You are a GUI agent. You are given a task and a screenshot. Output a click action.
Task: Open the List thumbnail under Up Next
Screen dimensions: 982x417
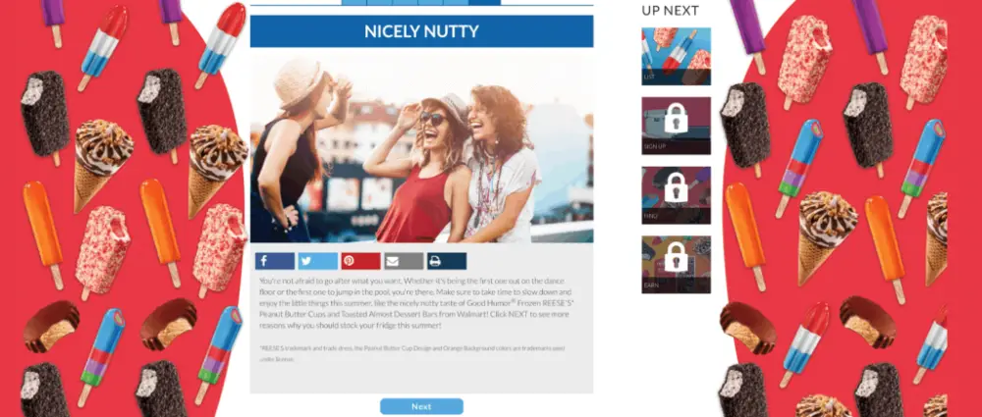[x=676, y=56]
